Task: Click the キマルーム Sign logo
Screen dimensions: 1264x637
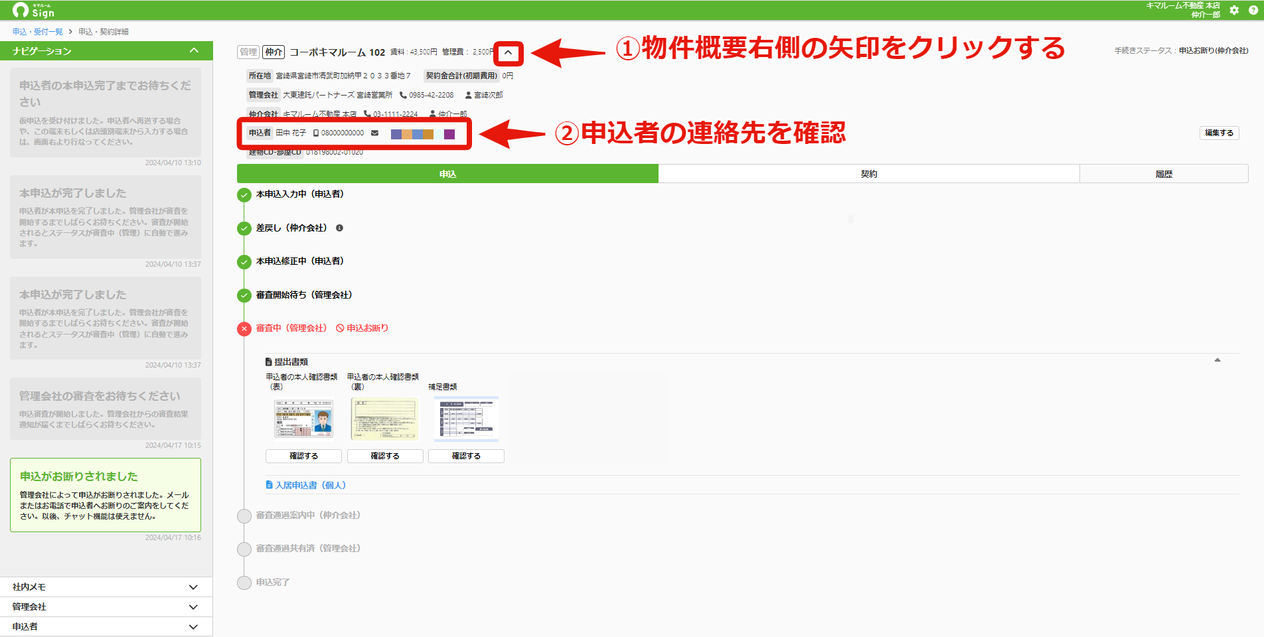Action: point(34,10)
